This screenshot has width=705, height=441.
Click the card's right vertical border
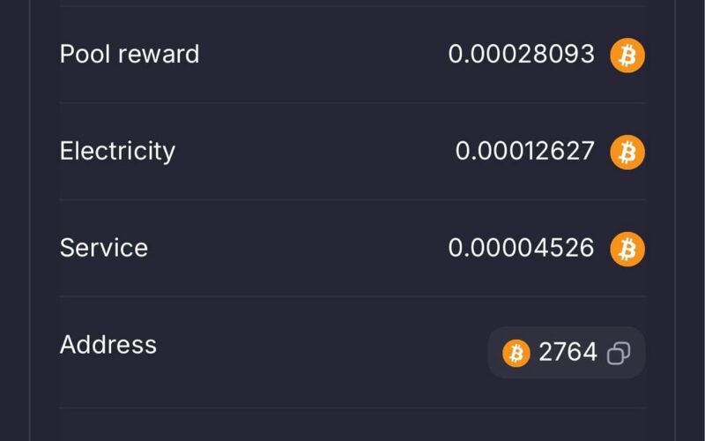tap(674, 220)
